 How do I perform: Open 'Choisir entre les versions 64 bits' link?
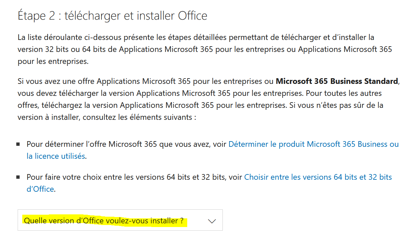(x=318, y=177)
